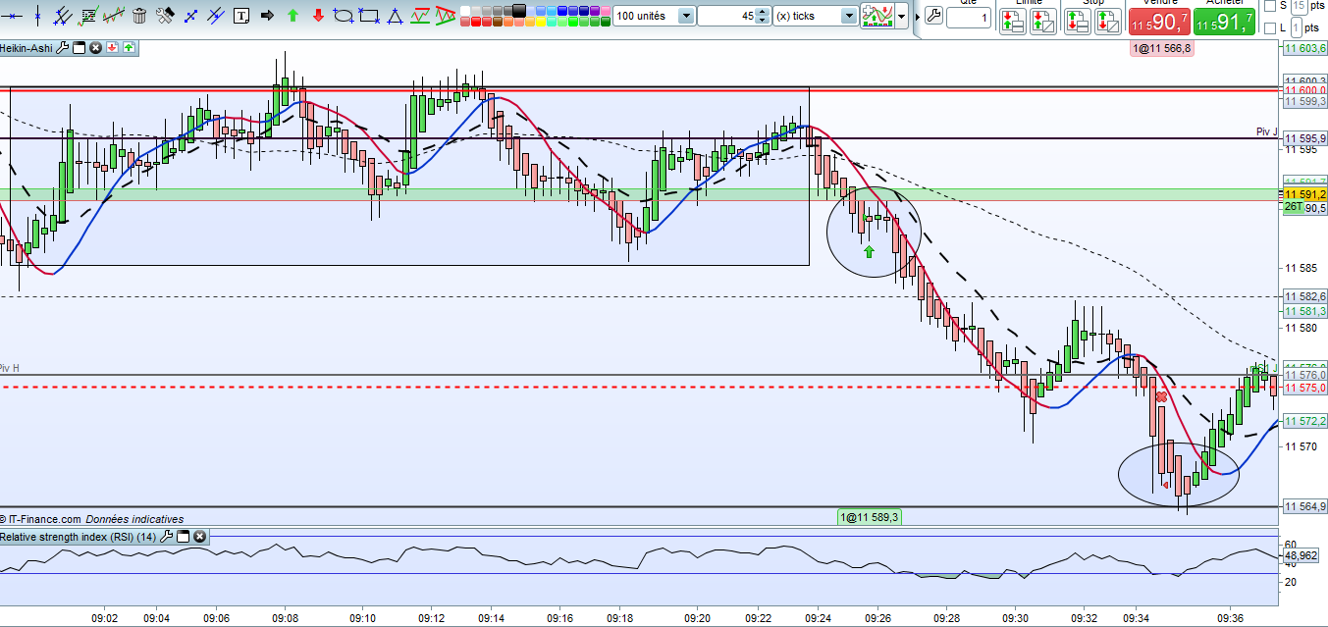Click the L points field showing 1
The height and width of the screenshot is (627, 1328).
tap(1296, 28)
